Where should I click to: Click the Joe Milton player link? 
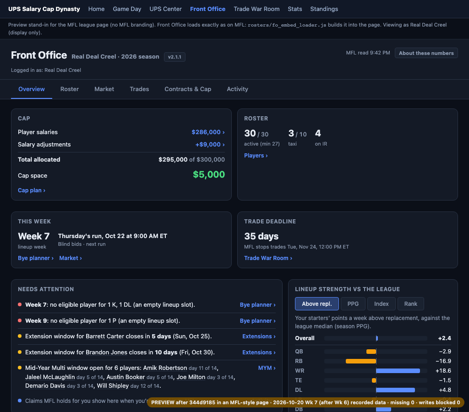(191, 377)
